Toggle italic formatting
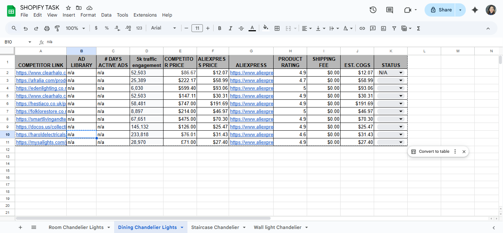The height and width of the screenshot is (233, 503). tap(231, 28)
